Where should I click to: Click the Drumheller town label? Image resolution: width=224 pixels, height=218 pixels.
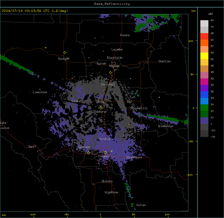pos(166,126)
